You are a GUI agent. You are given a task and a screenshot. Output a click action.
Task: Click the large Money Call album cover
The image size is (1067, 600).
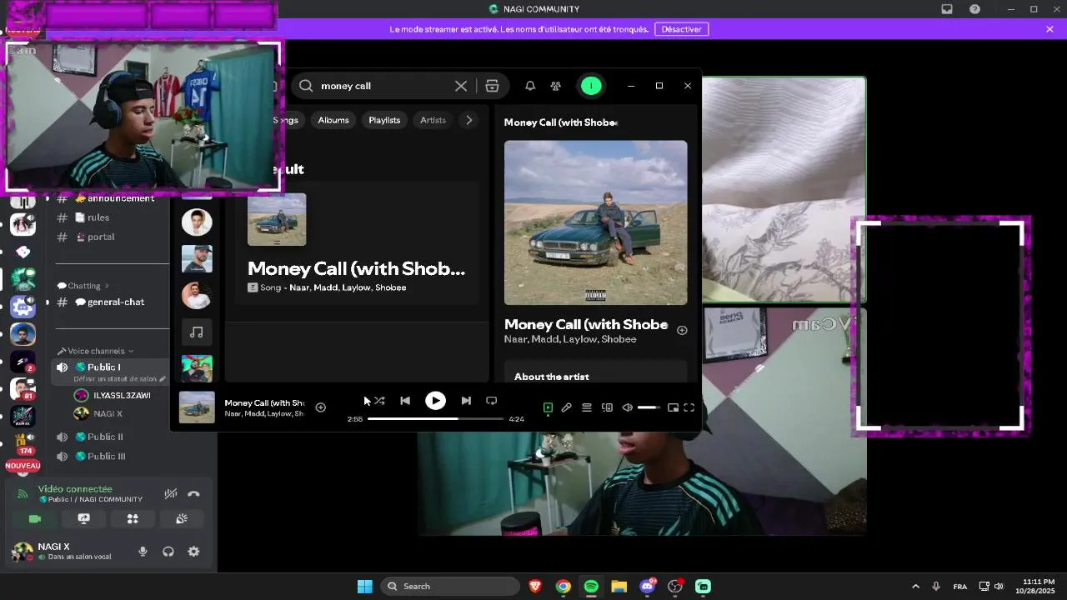point(596,222)
